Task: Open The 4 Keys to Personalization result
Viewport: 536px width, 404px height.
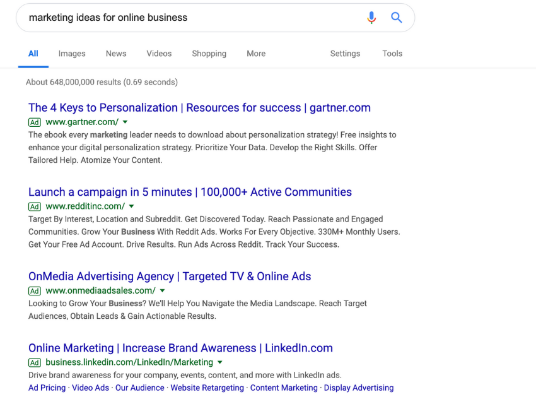Action: point(199,108)
